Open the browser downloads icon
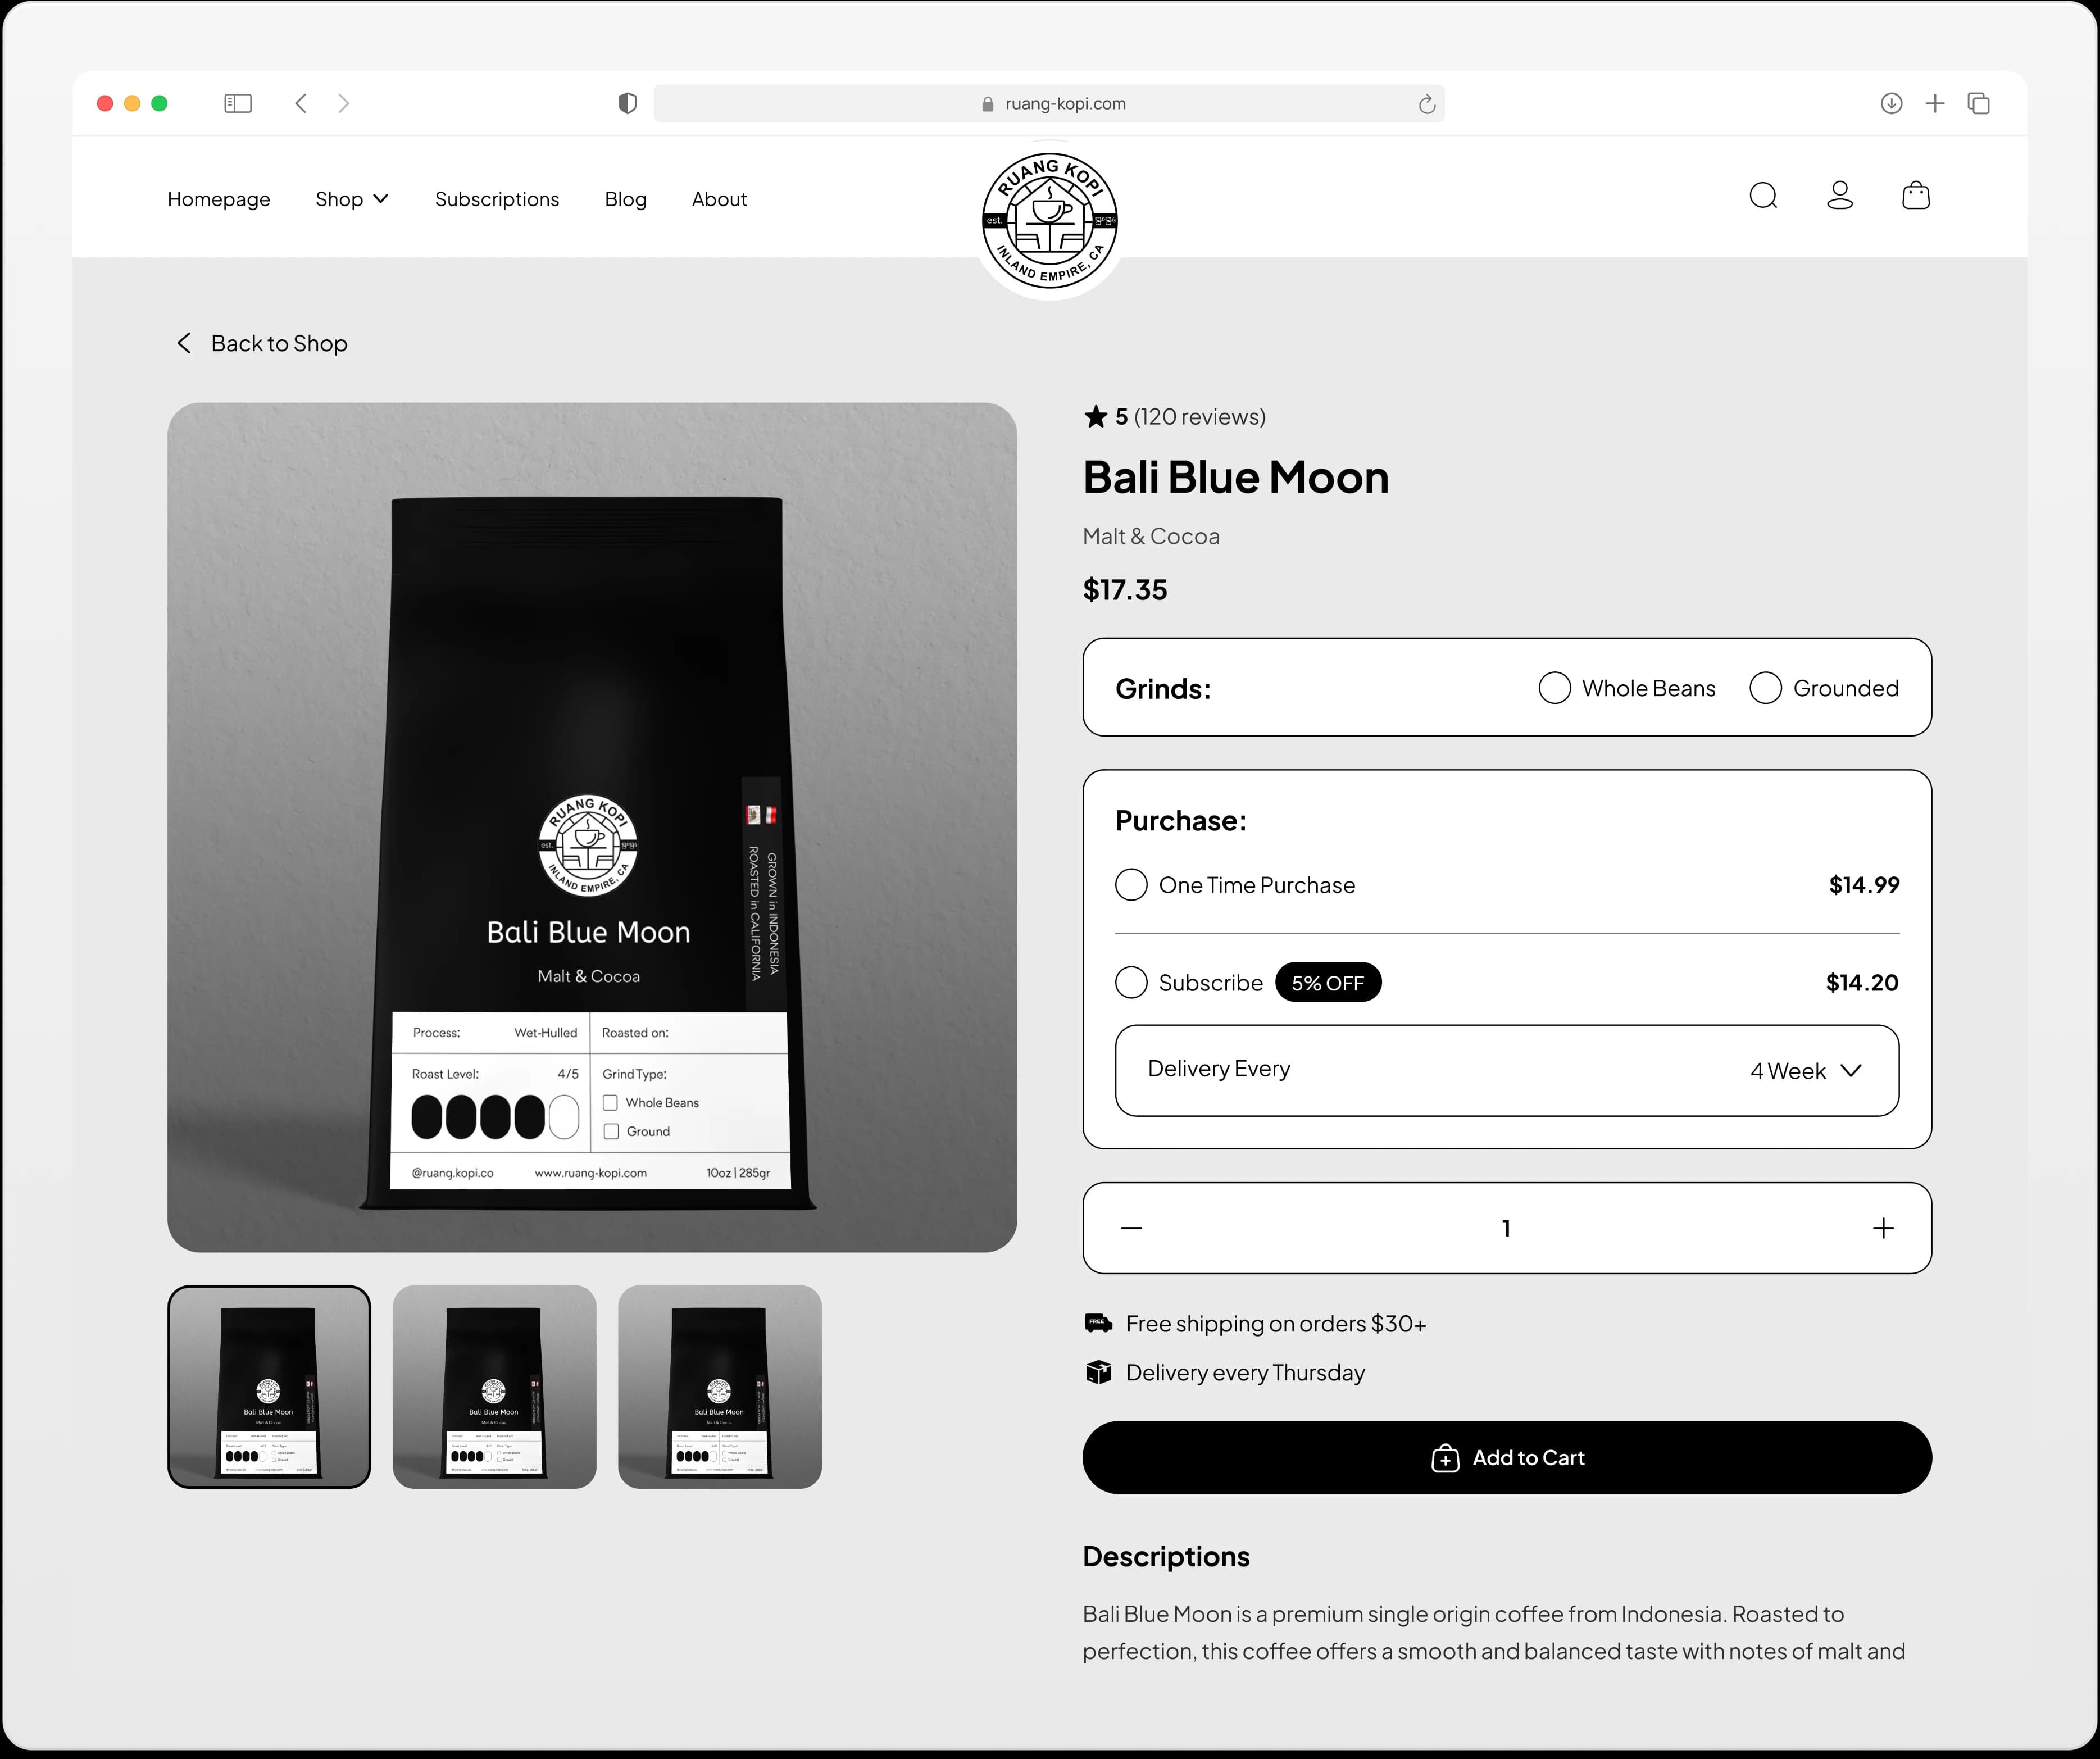 [x=1890, y=103]
